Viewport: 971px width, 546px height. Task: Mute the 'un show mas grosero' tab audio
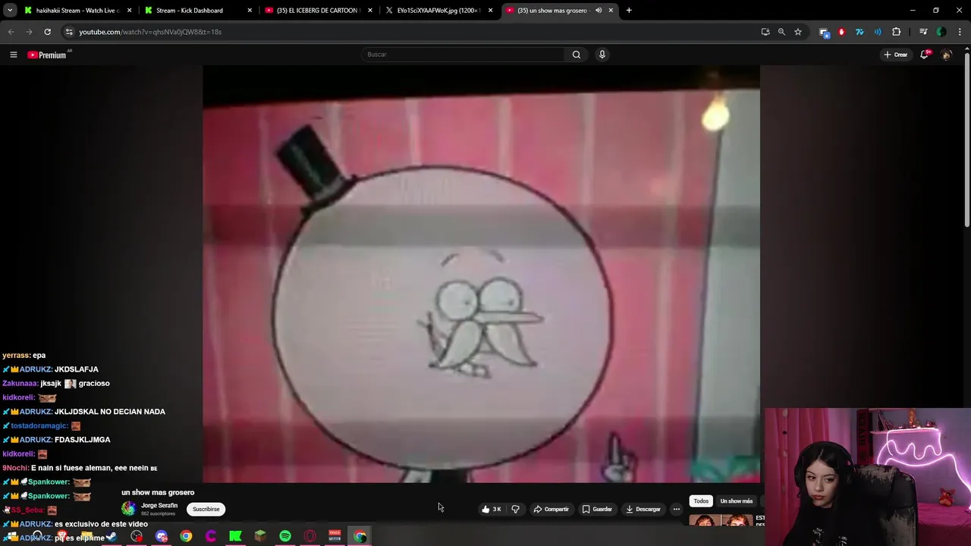pyautogui.click(x=599, y=11)
